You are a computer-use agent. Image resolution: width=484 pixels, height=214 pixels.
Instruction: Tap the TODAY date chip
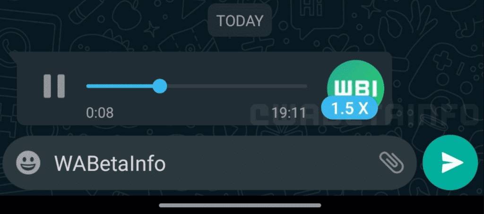click(240, 21)
